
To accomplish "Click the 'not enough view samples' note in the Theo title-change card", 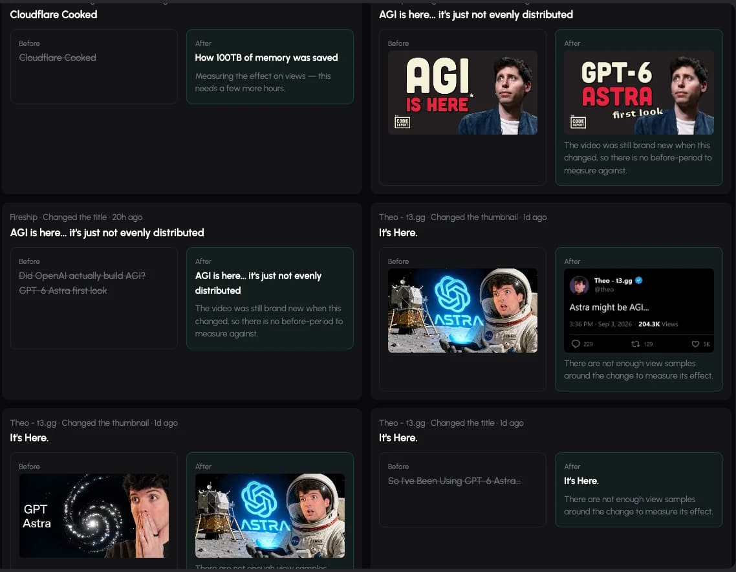I will coord(638,505).
